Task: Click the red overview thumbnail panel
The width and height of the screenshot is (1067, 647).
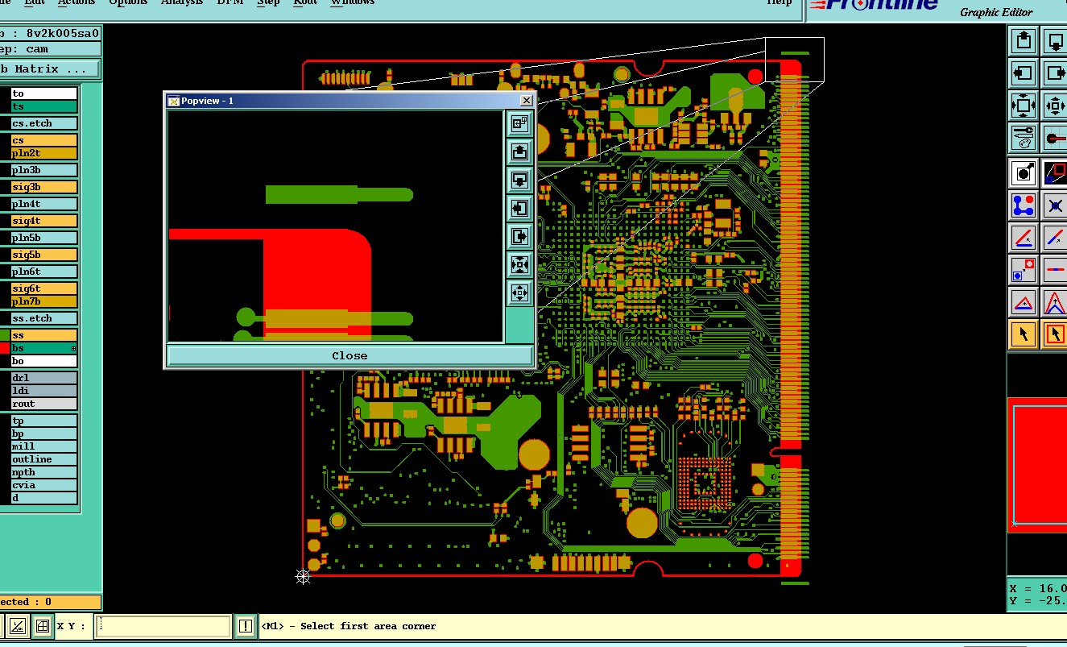Action: [1037, 465]
